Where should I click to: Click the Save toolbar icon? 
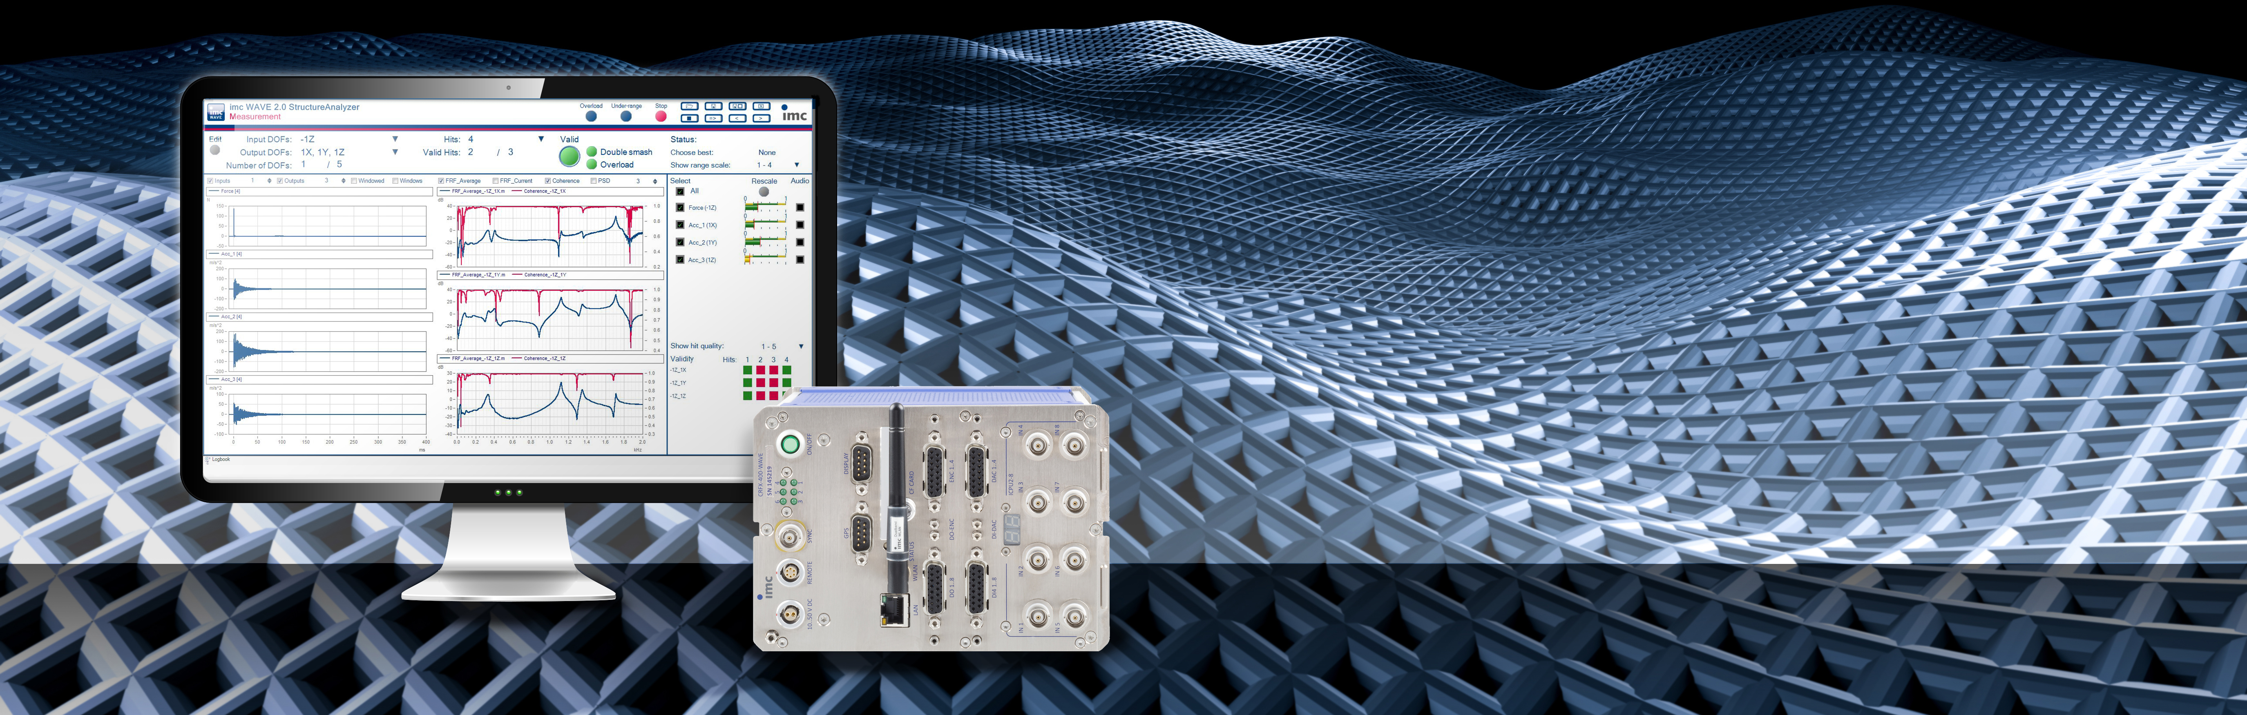[714, 107]
